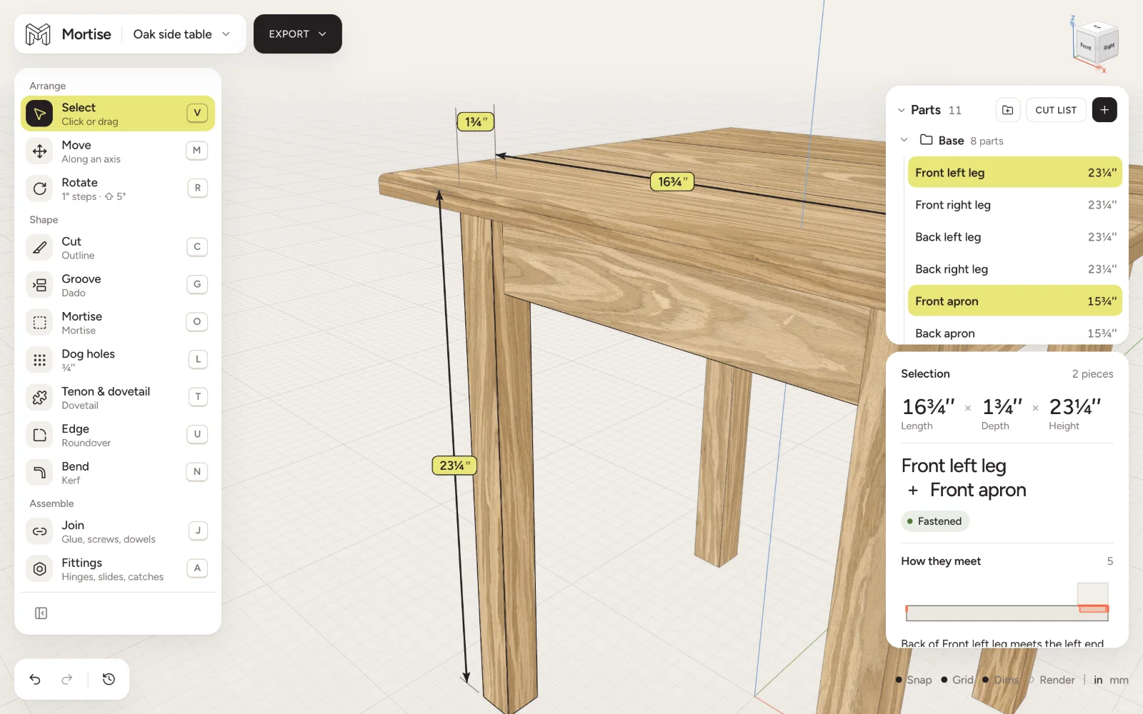
Task: Redo the last undone action
Action: 67,679
